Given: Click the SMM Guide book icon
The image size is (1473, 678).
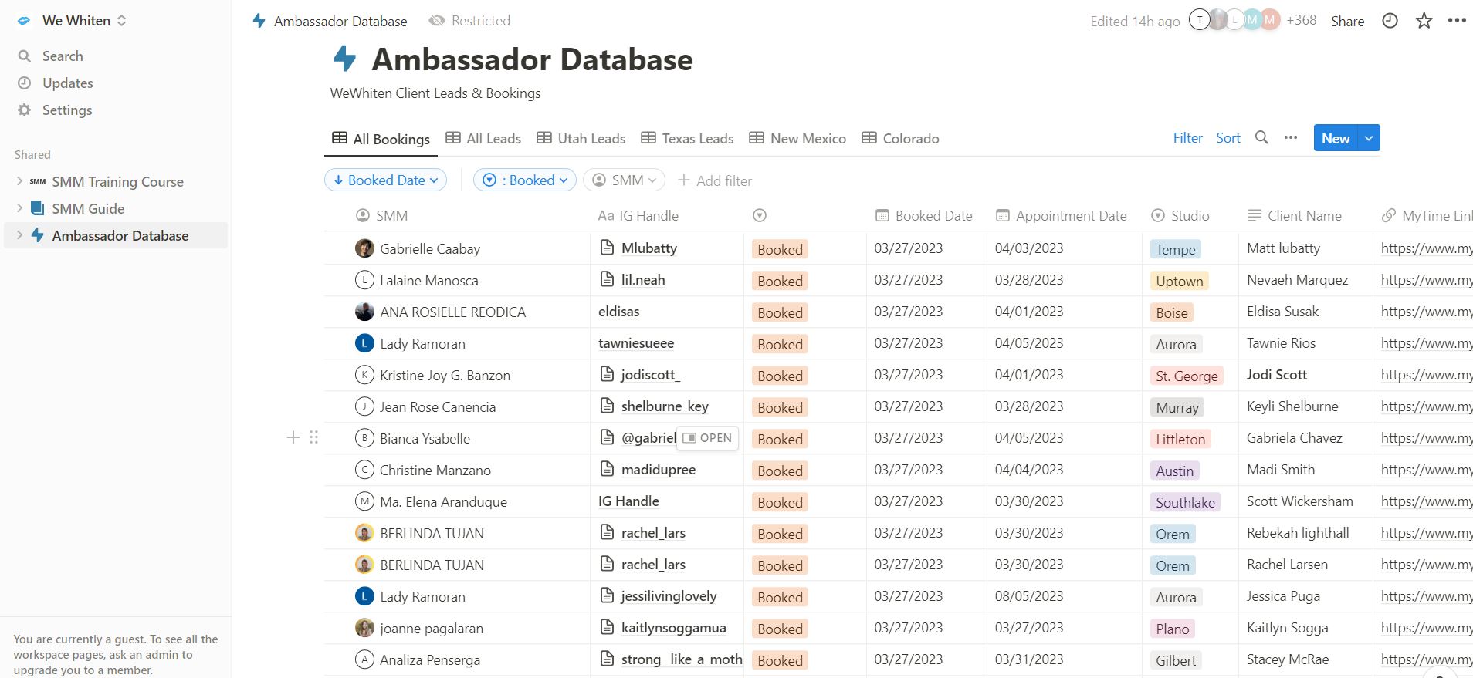Looking at the screenshot, I should click(x=37, y=208).
